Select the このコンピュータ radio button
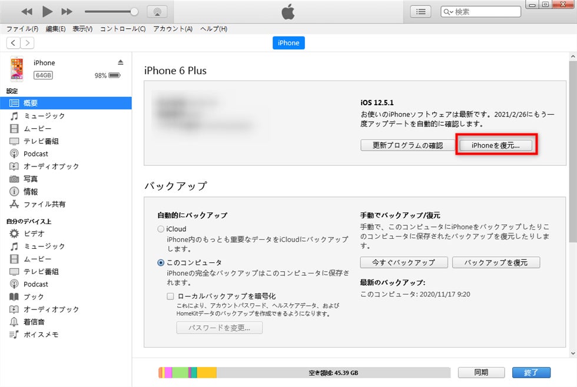 [x=161, y=263]
